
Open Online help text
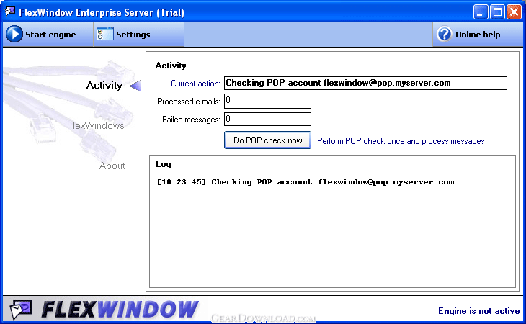pos(478,35)
